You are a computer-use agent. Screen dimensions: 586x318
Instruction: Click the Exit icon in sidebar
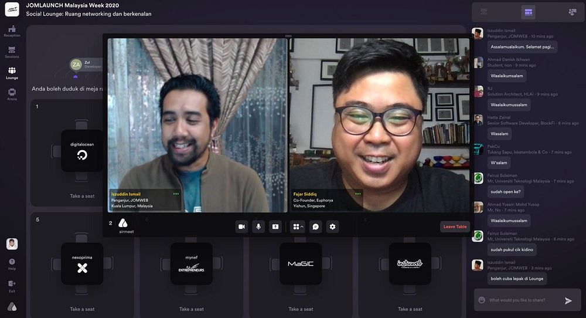coord(12,286)
